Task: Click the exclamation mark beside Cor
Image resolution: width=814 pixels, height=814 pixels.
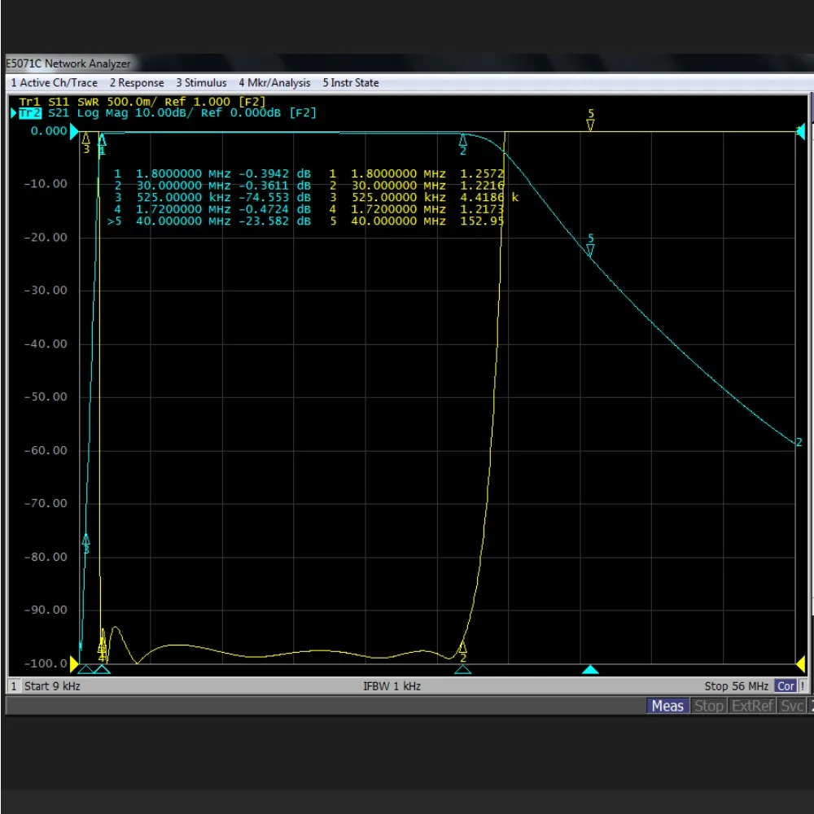Action: pyautogui.click(x=803, y=686)
